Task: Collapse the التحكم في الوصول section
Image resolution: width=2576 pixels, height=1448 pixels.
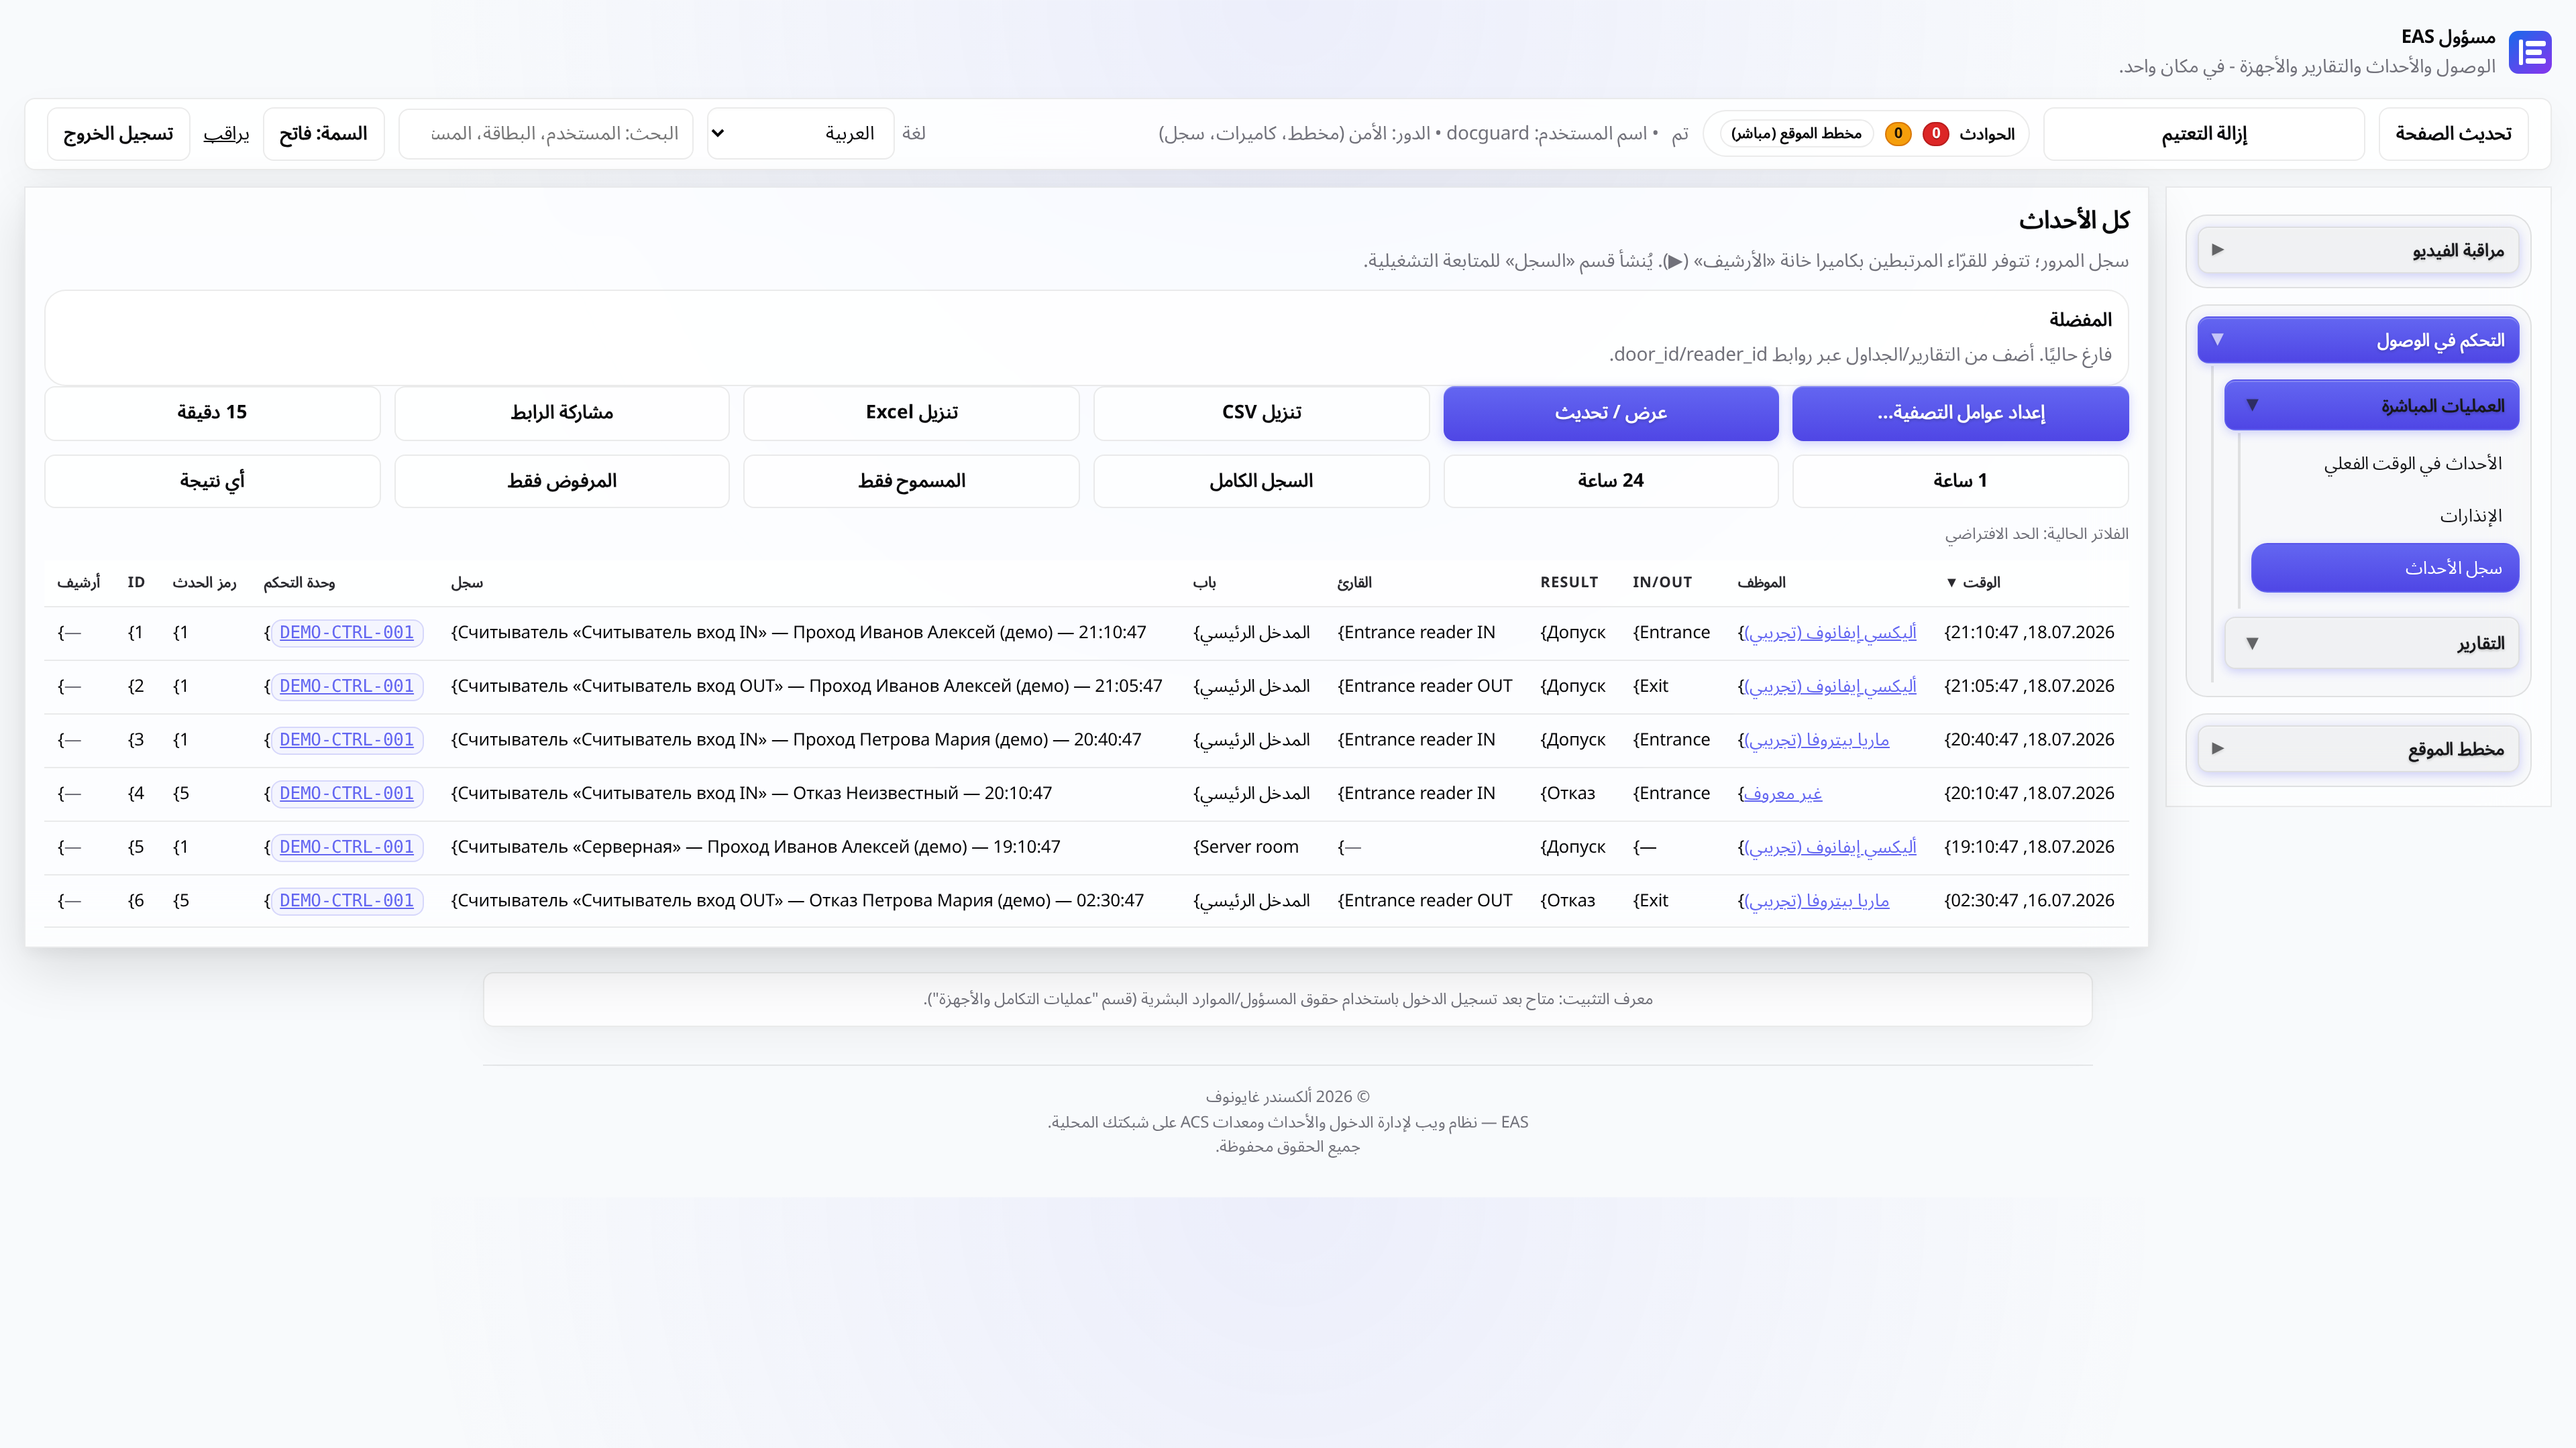Action: click(x=2358, y=340)
